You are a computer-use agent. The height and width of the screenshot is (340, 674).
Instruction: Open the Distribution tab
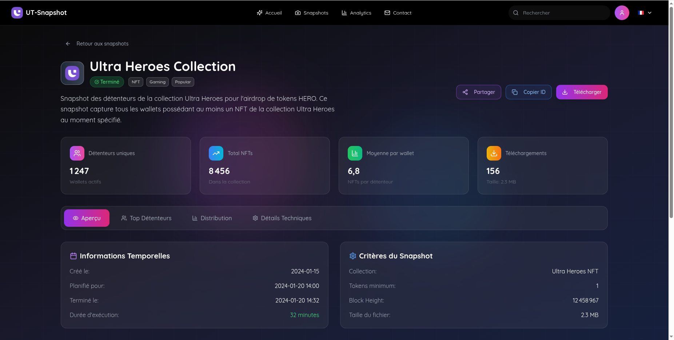click(x=212, y=218)
